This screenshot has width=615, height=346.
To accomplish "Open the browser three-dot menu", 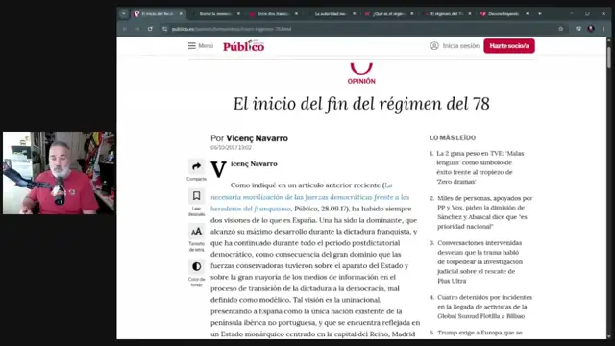I will (x=603, y=29).
